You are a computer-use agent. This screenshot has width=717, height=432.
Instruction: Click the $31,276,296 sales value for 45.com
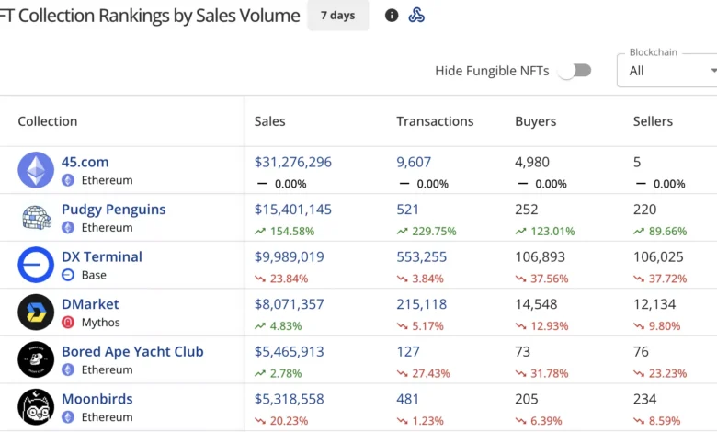pyautogui.click(x=292, y=162)
